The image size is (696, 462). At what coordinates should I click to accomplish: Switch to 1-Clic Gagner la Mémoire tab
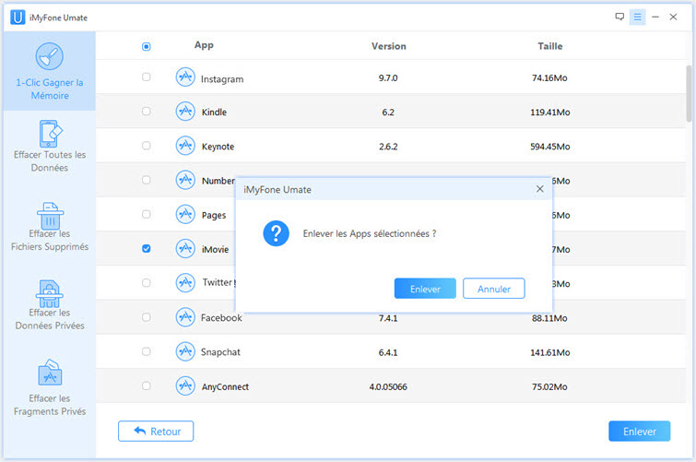point(49,71)
